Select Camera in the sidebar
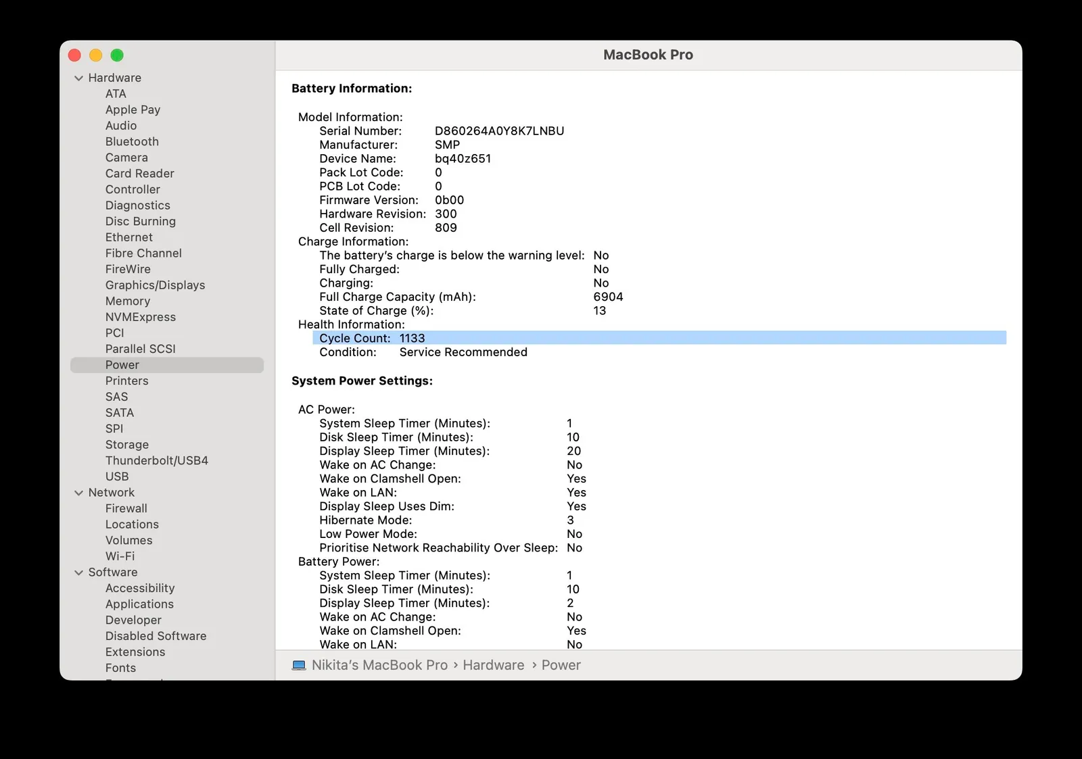This screenshot has width=1082, height=759. 126,157
